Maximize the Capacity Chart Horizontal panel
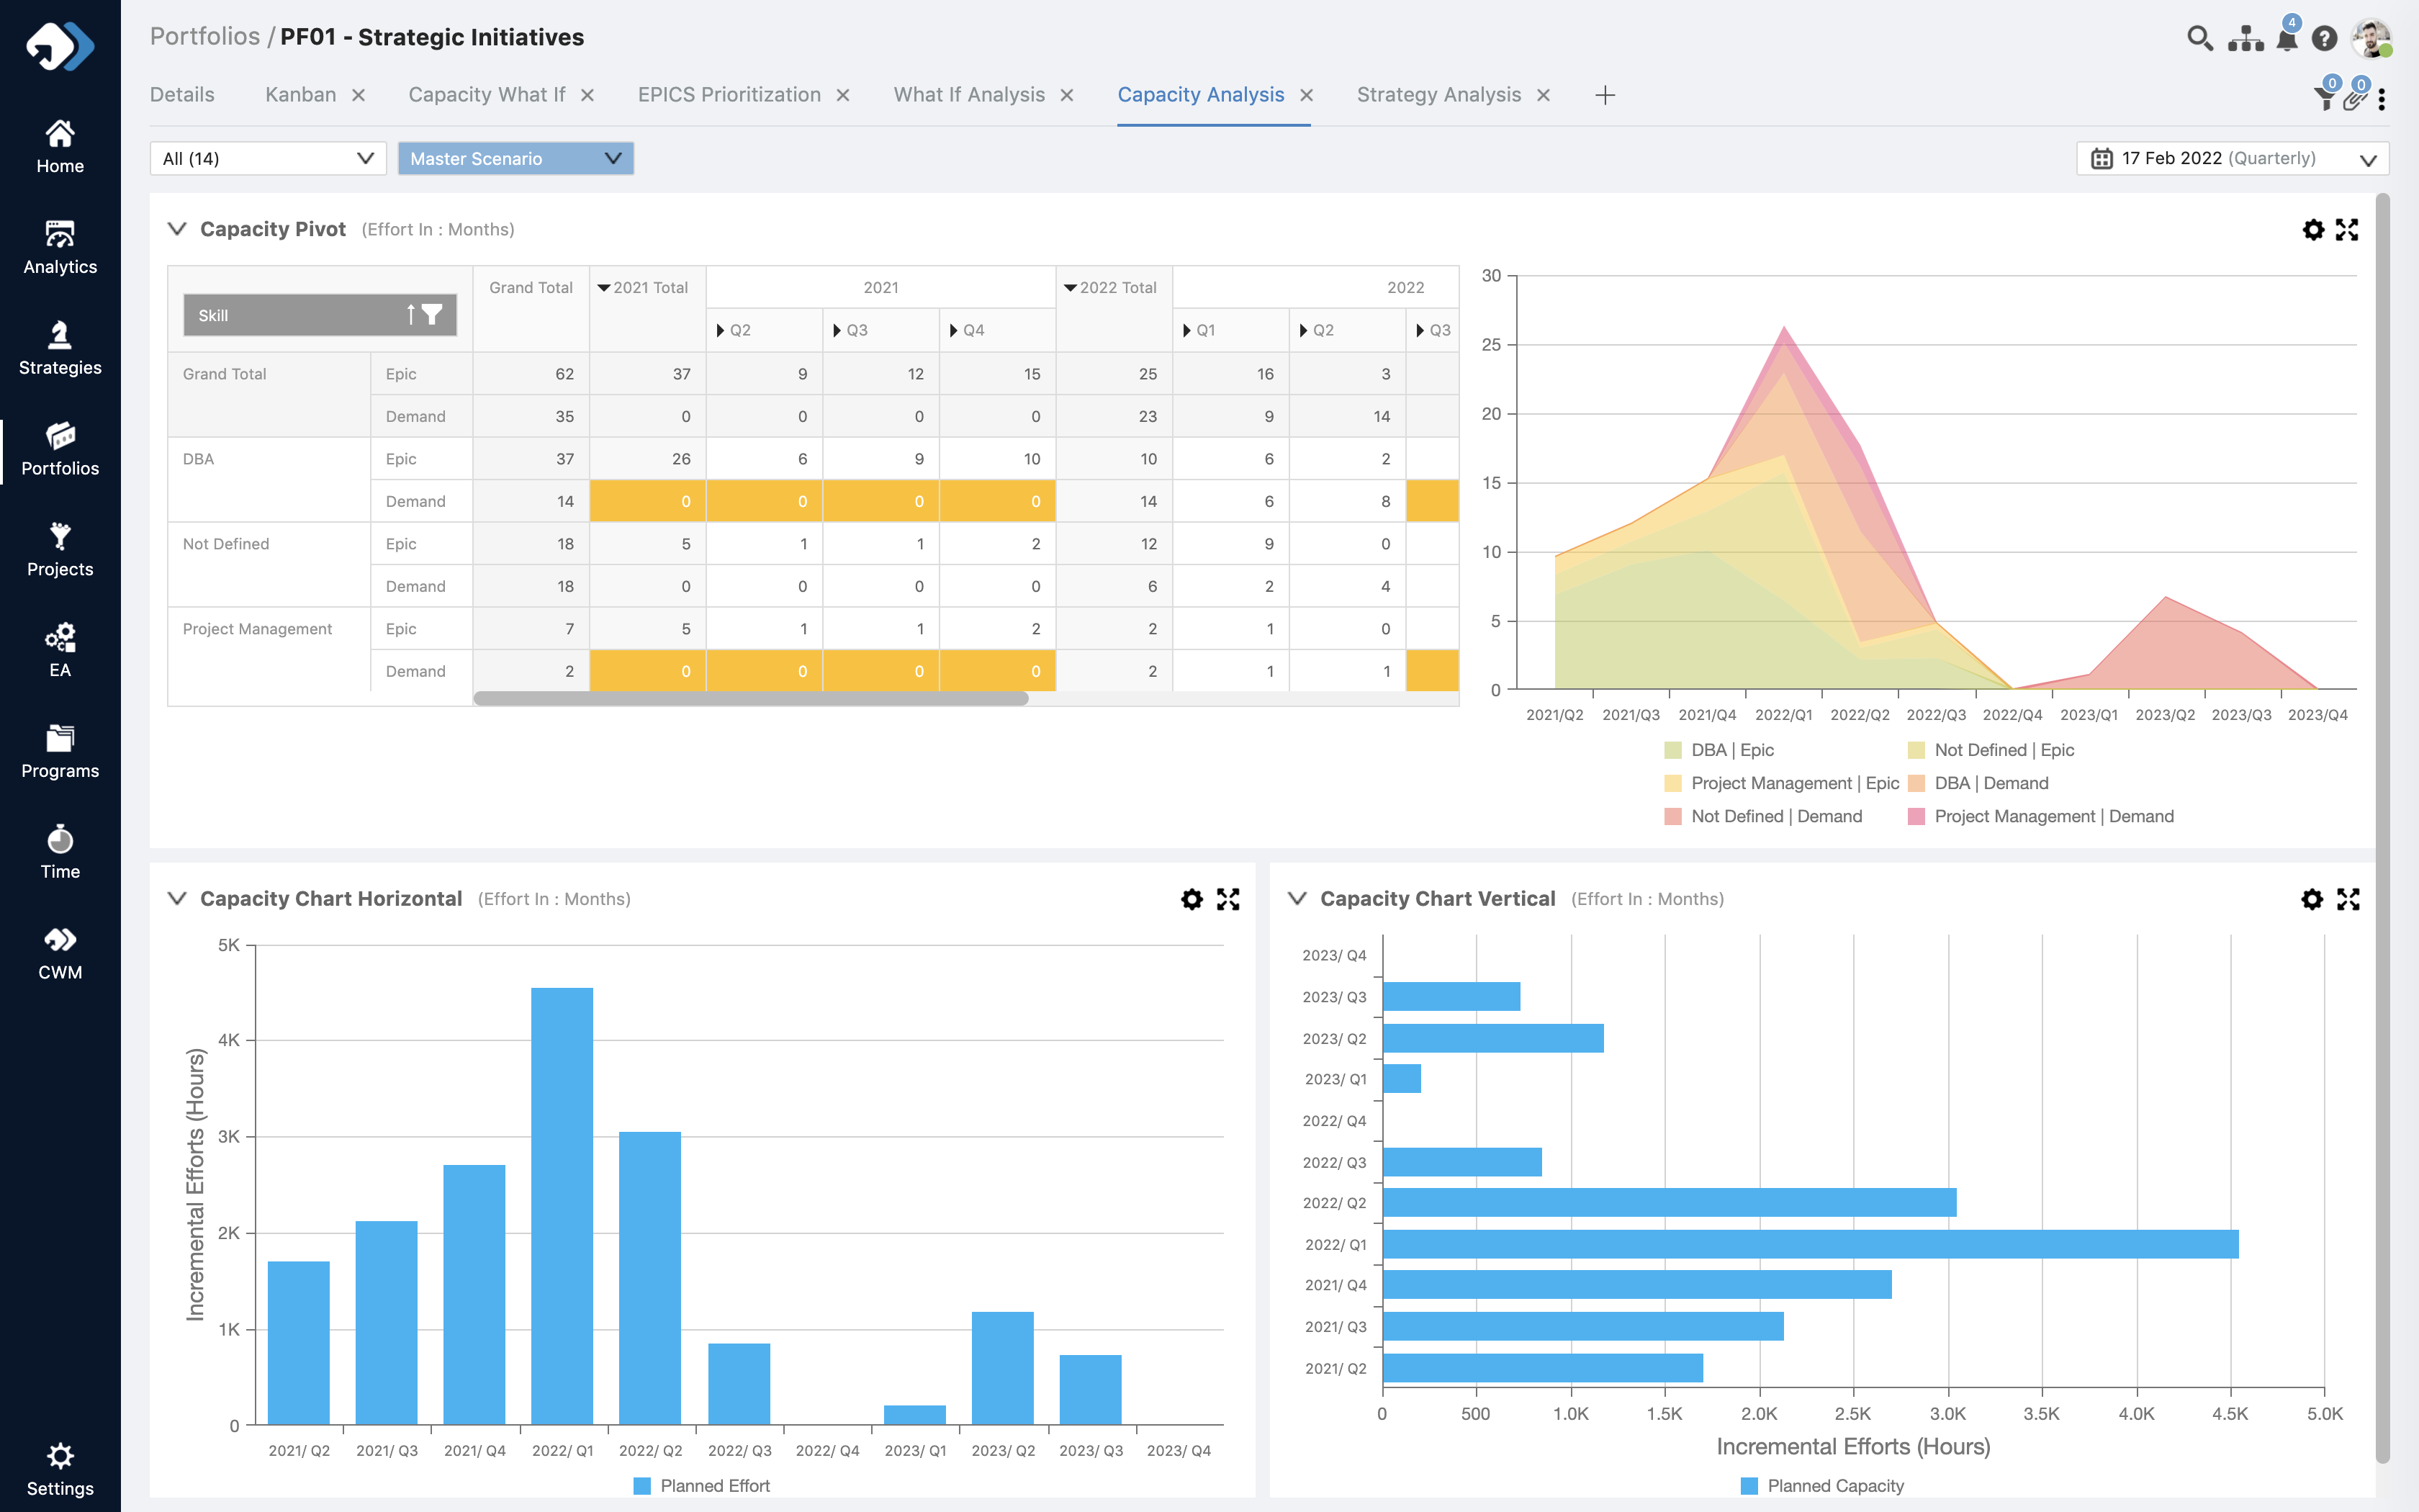 click(x=1227, y=899)
